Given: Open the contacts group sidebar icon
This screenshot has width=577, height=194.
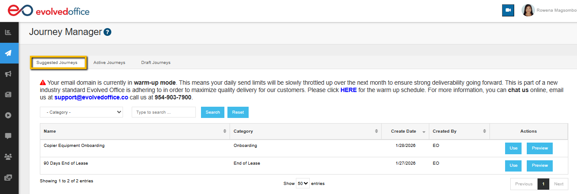Looking at the screenshot, I should (8, 156).
